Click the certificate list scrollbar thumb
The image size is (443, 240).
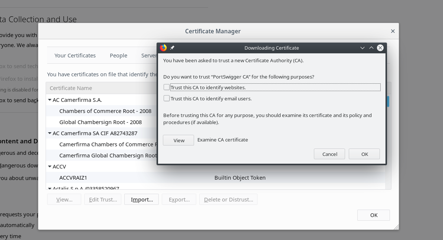pyautogui.click(x=388, y=101)
